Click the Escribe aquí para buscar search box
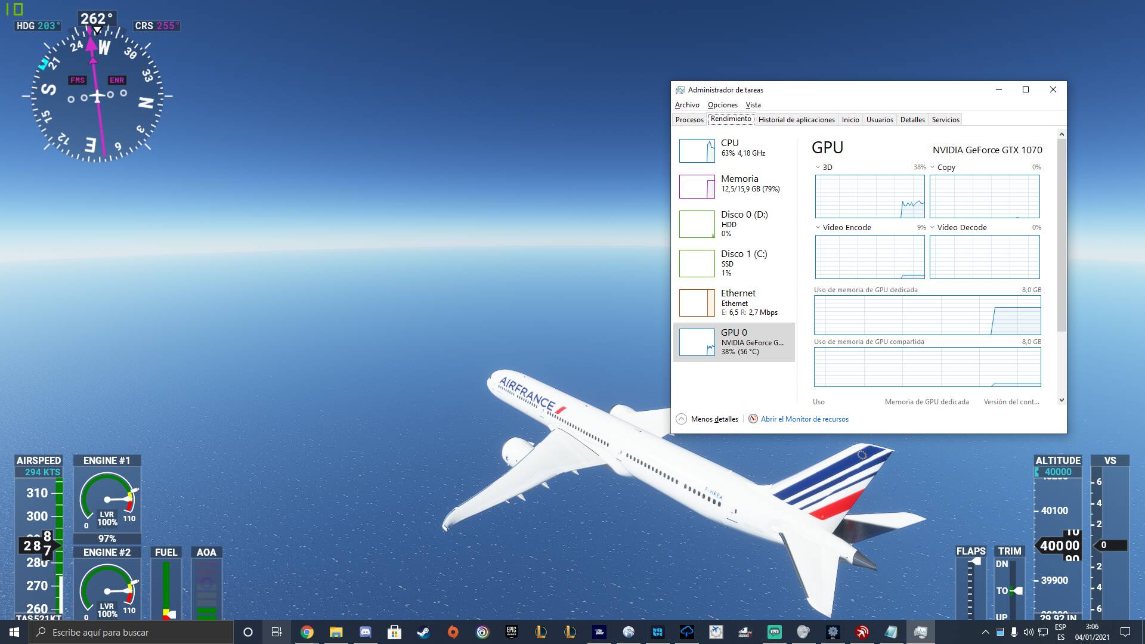 click(x=131, y=632)
